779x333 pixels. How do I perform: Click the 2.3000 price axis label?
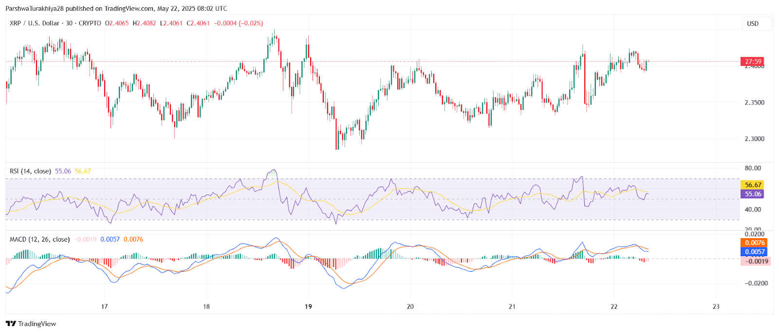(x=754, y=139)
